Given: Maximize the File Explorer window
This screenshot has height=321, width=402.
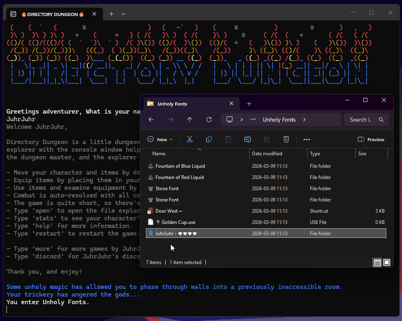Looking at the screenshot, I should (365, 100).
